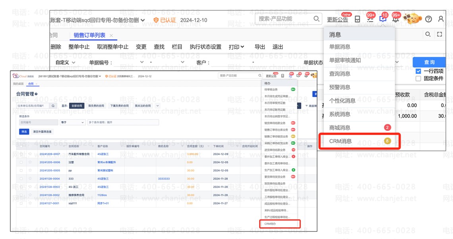
Task: Click the search icon in contract search field
Action: coord(53,106)
